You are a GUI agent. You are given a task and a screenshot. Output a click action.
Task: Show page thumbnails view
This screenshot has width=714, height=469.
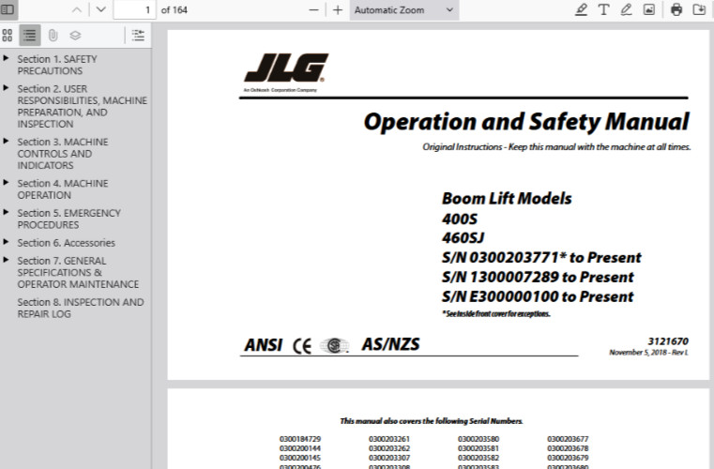click(x=8, y=35)
